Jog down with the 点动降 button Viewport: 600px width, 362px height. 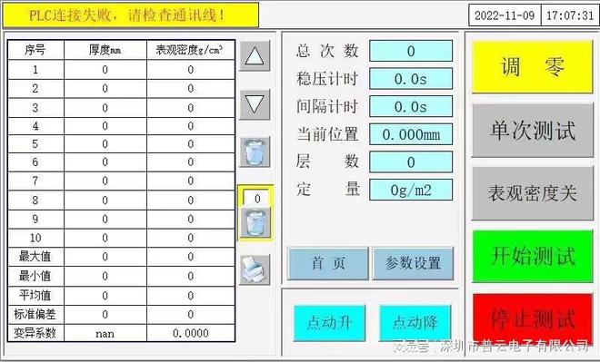coord(415,323)
